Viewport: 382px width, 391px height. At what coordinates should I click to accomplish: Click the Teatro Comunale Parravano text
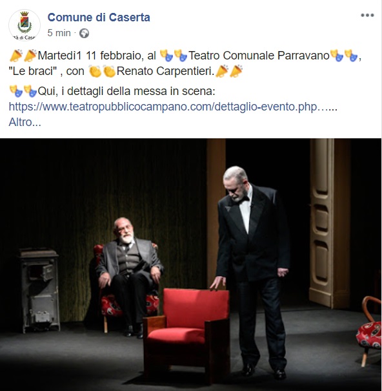click(x=259, y=56)
